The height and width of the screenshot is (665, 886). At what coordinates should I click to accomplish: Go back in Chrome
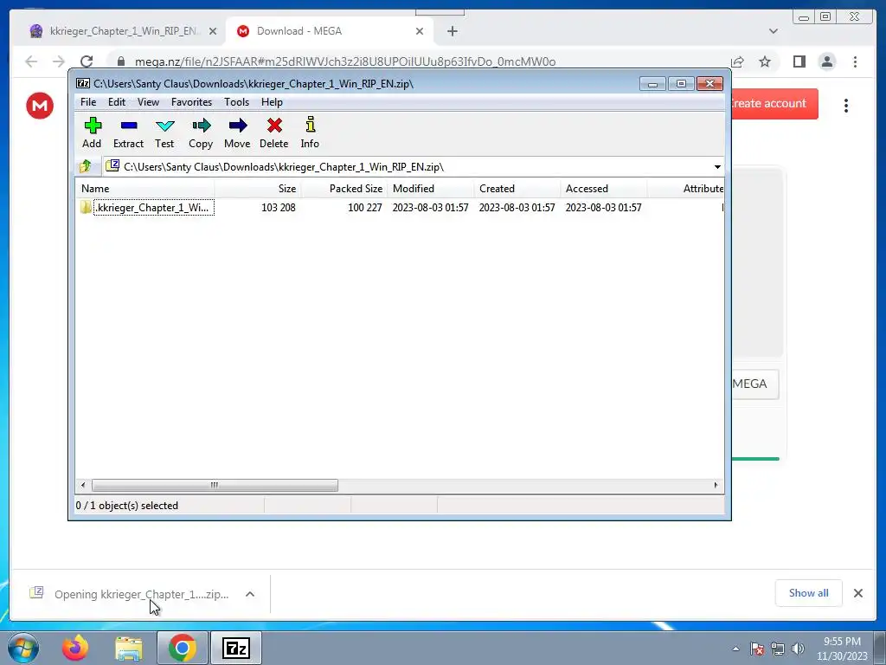pyautogui.click(x=31, y=61)
